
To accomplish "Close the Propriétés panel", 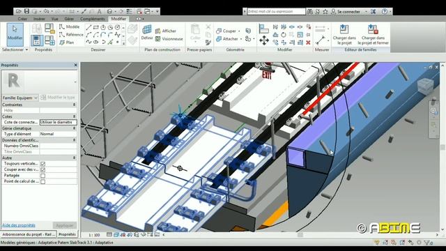I will (x=76, y=65).
